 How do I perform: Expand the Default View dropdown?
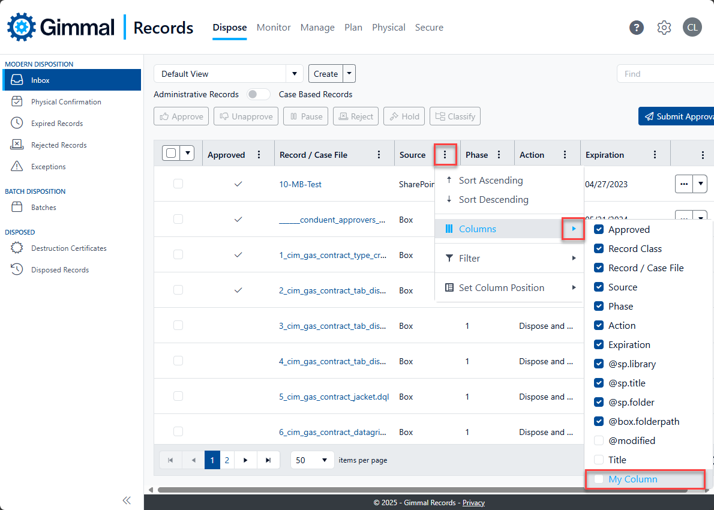tap(294, 74)
